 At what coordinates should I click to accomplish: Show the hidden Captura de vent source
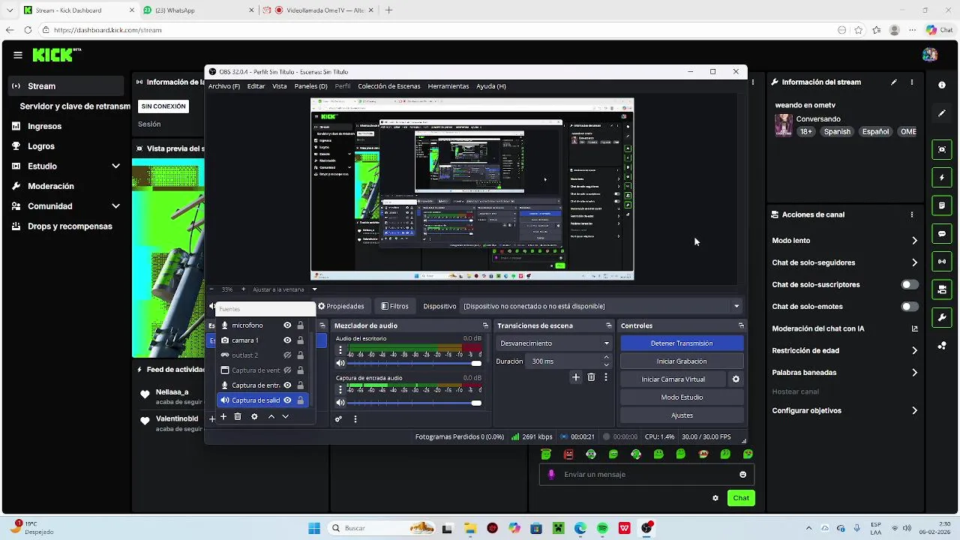(x=287, y=370)
